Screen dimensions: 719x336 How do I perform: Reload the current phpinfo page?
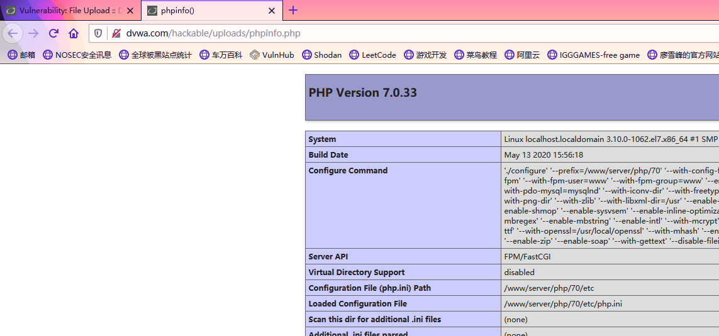point(53,33)
